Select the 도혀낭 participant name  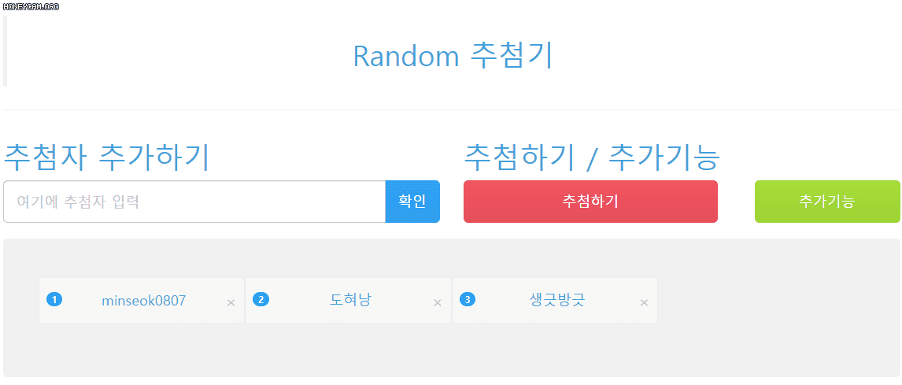click(x=350, y=300)
